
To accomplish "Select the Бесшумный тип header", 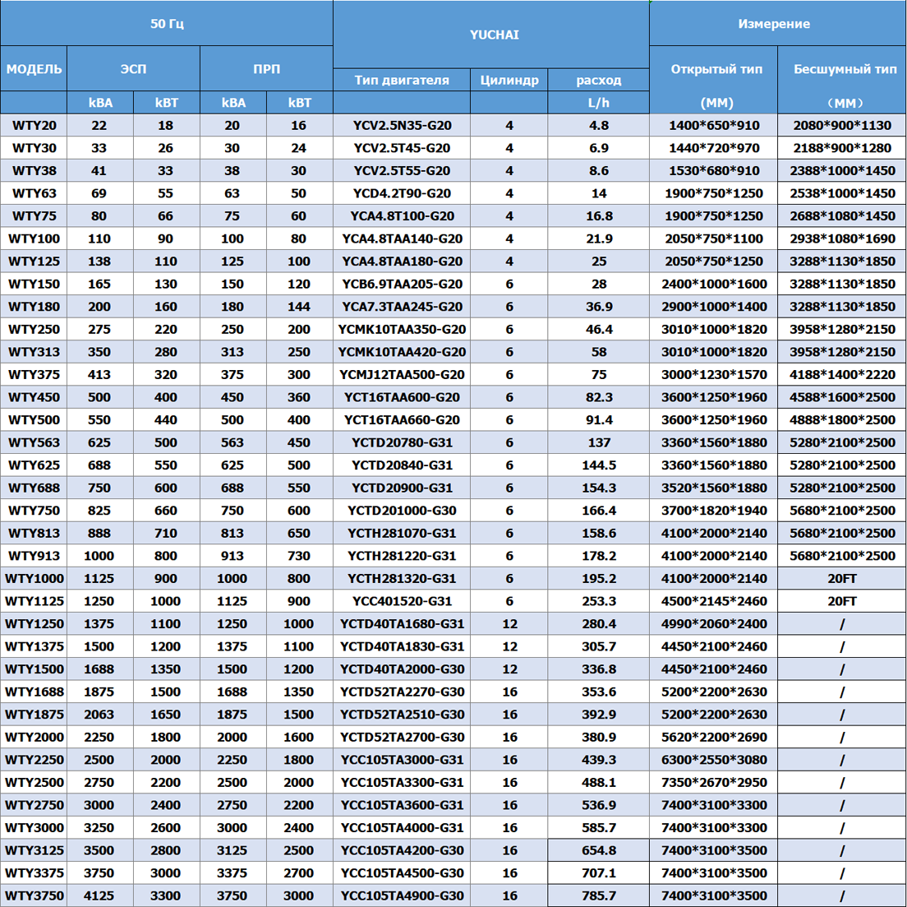I will pos(845,69).
